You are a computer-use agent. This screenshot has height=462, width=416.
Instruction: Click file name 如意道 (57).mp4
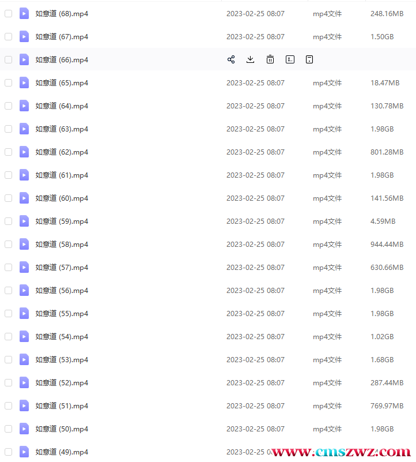click(62, 267)
